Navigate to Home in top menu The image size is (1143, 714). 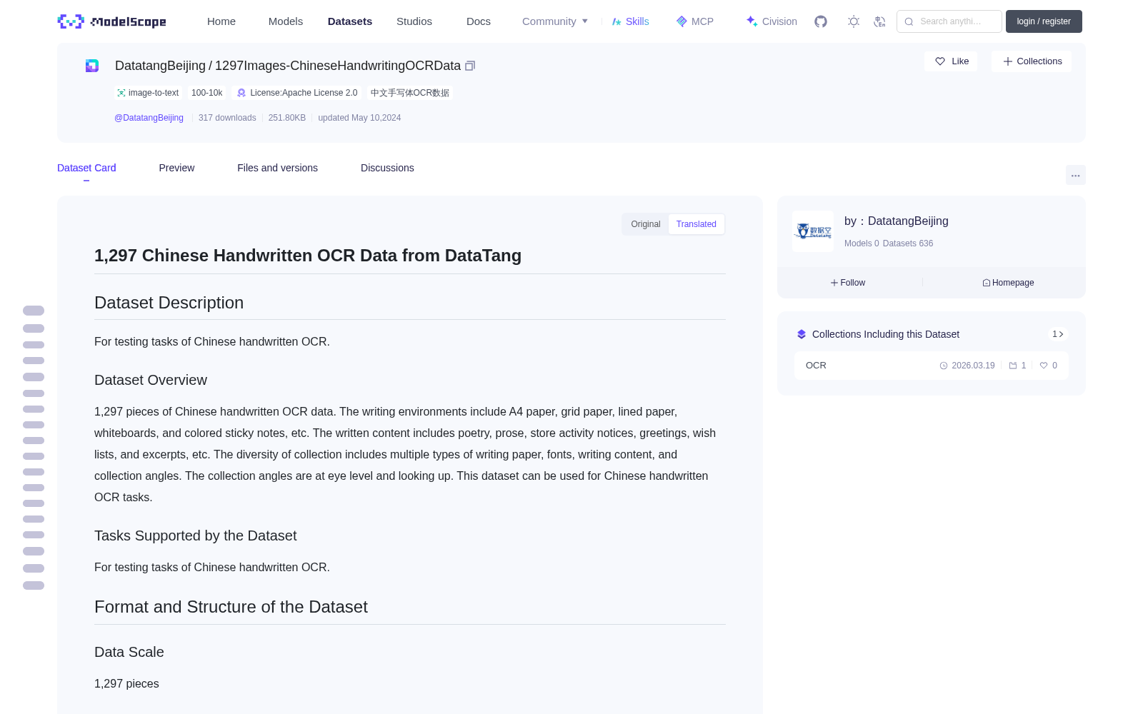pyautogui.click(x=221, y=21)
